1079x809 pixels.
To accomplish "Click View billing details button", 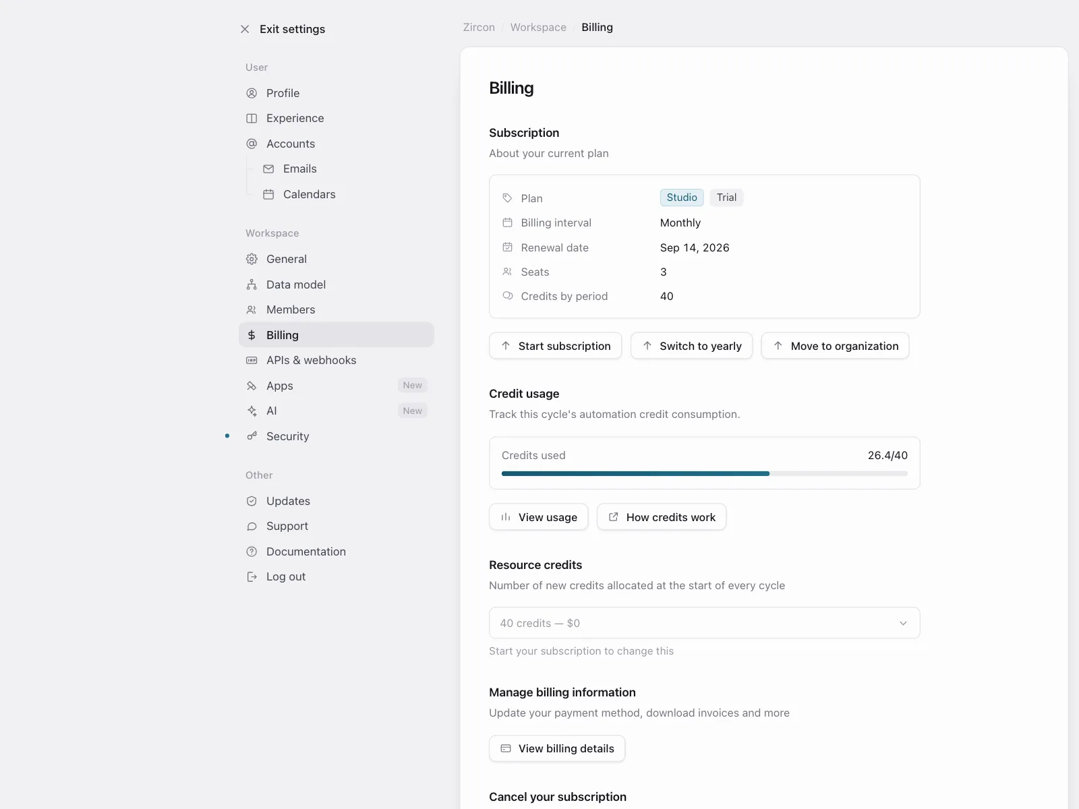I will (x=557, y=748).
